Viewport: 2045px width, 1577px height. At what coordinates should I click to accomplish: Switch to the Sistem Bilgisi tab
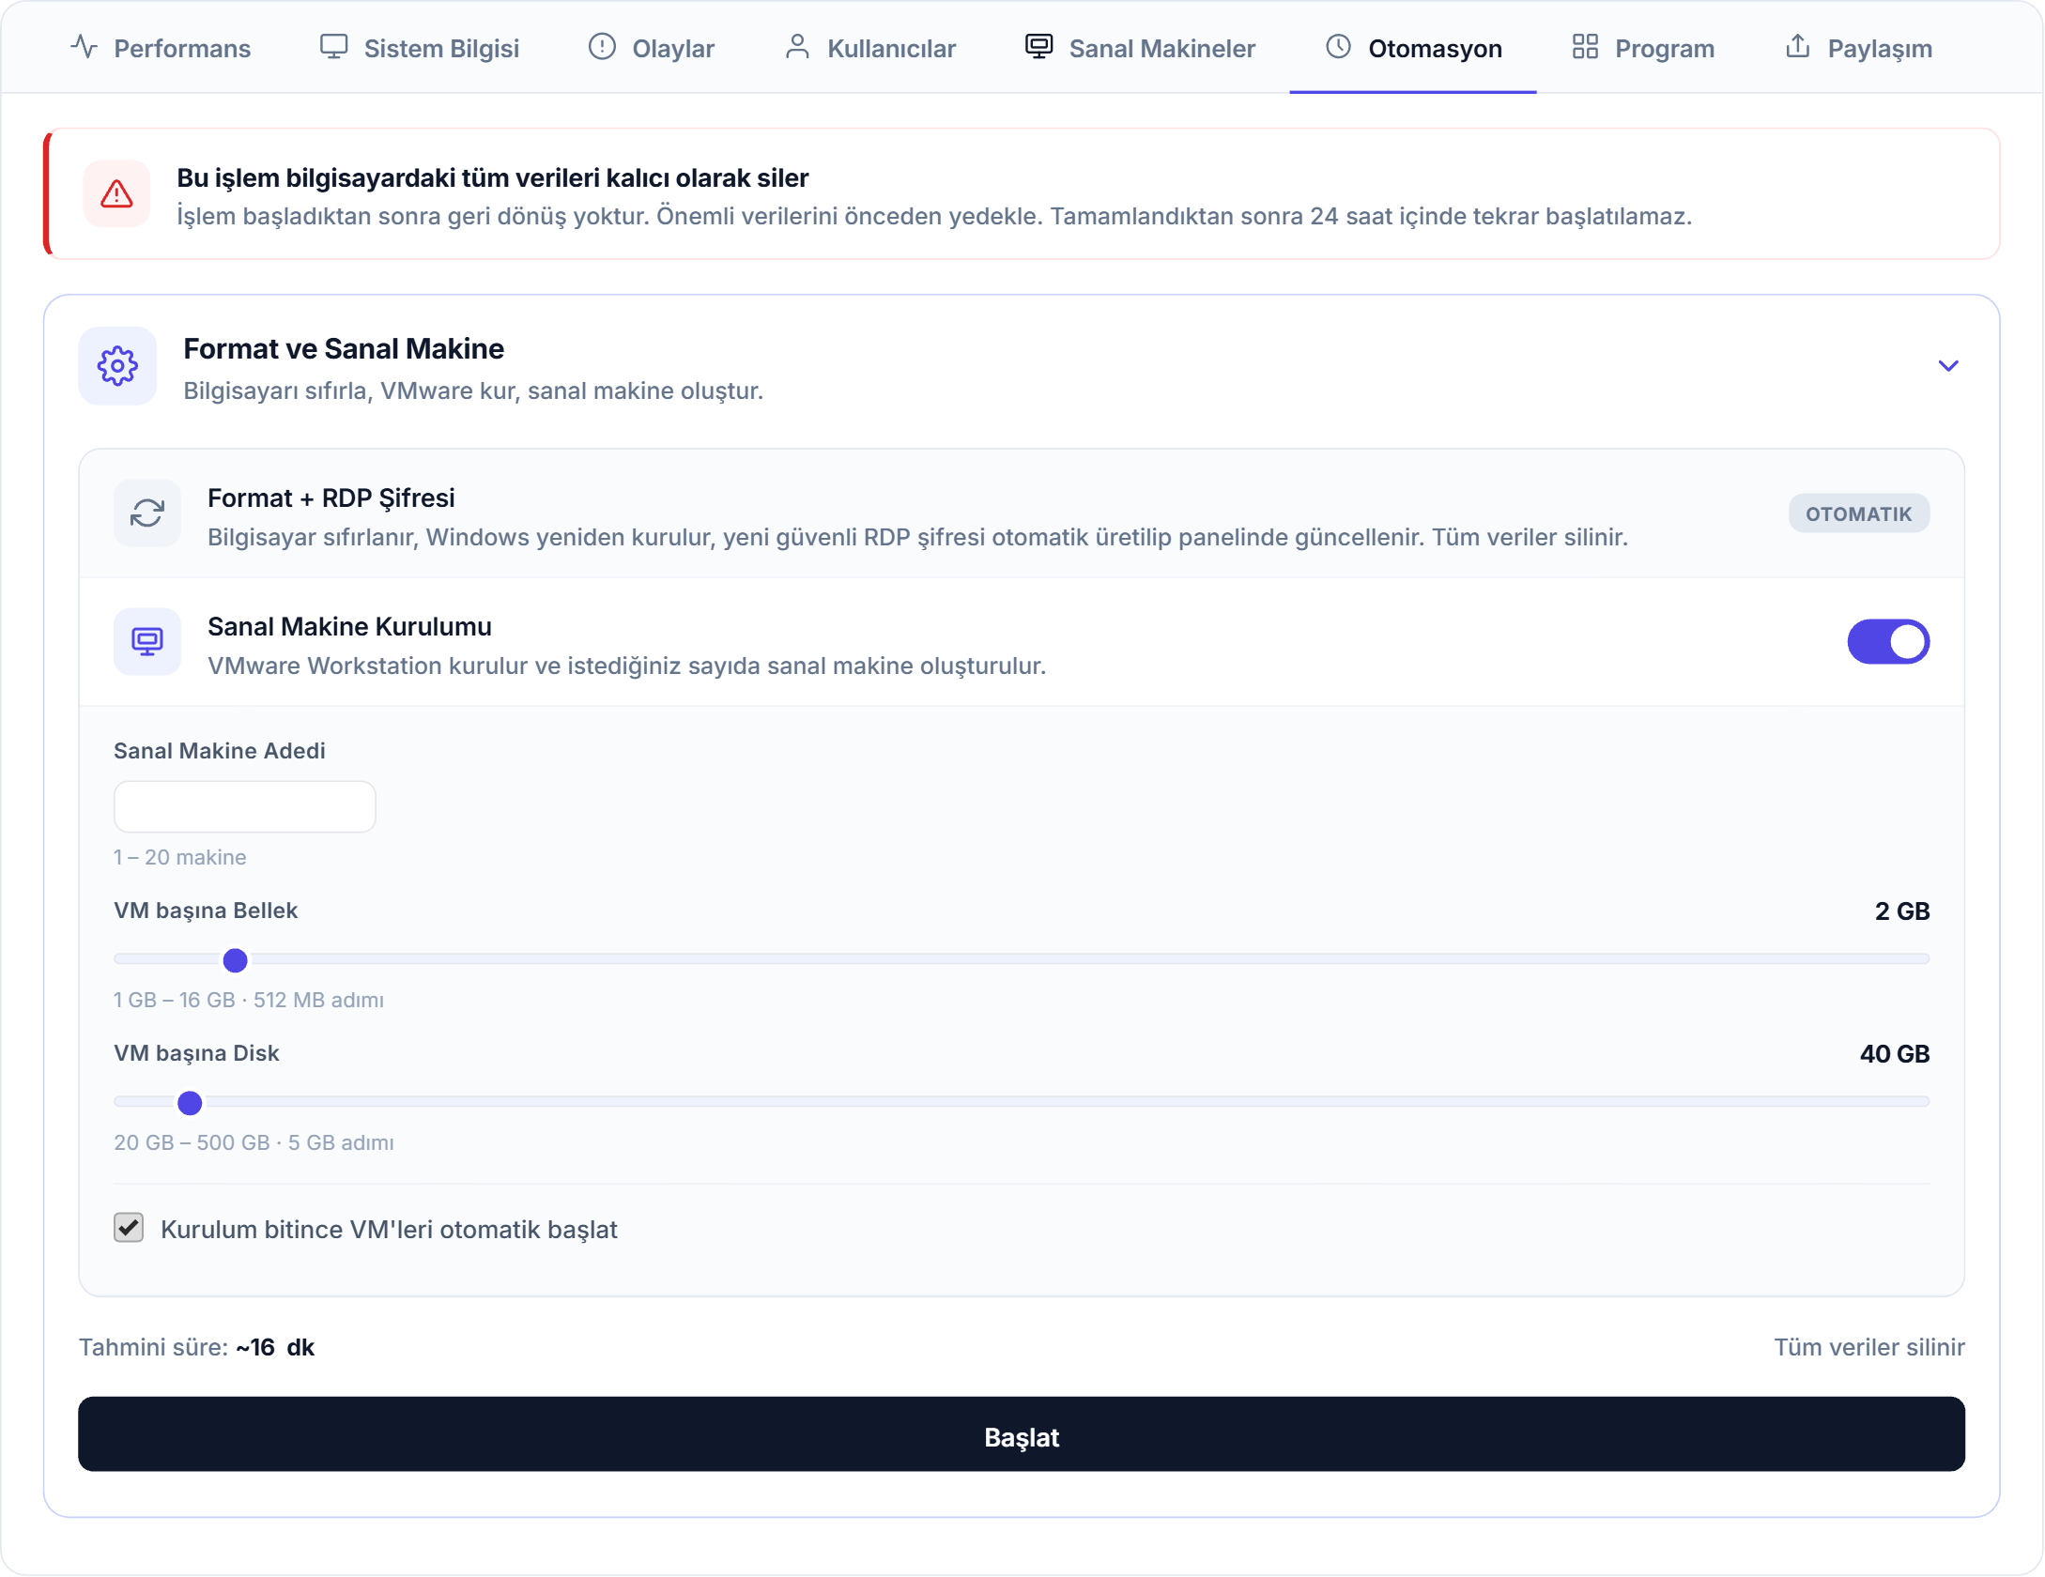click(x=419, y=48)
